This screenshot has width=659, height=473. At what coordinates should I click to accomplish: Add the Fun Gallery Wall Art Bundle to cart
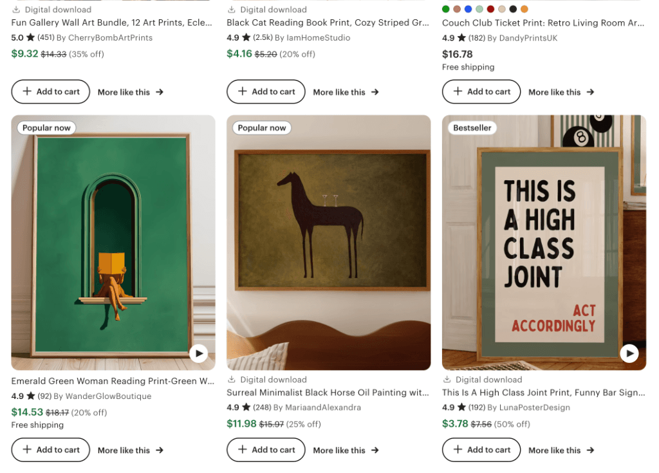(50, 92)
